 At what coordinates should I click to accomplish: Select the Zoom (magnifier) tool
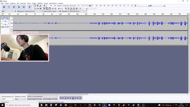35,9
